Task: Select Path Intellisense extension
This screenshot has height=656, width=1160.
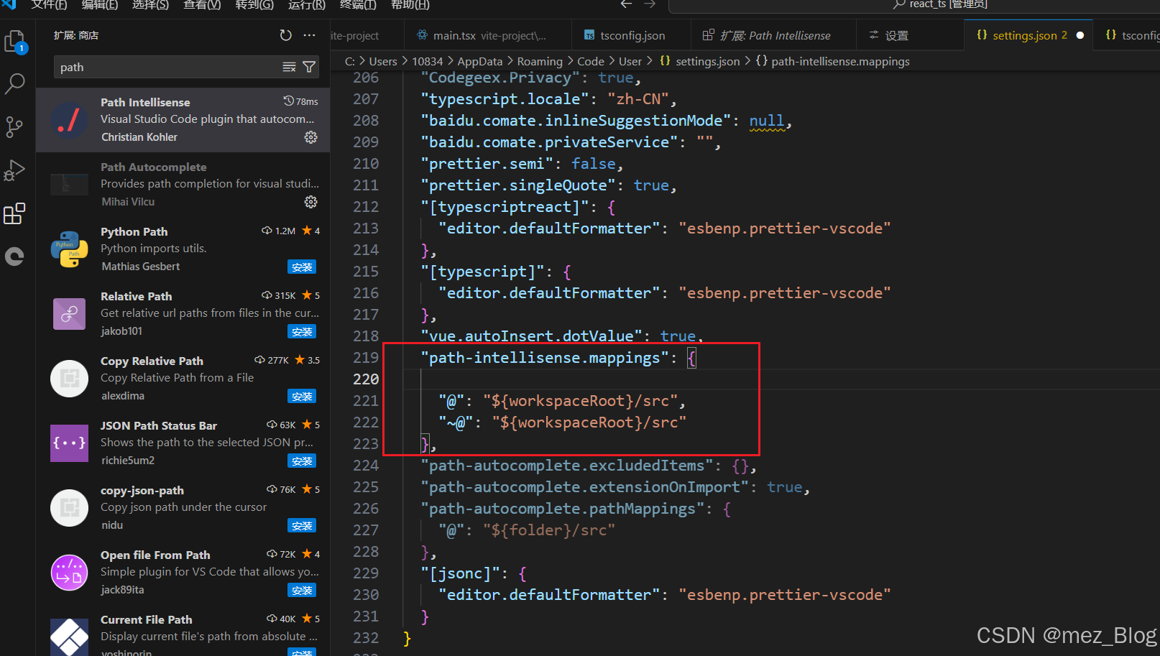Action: [183, 120]
